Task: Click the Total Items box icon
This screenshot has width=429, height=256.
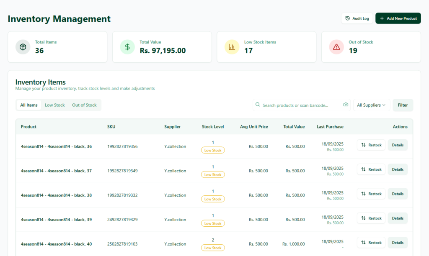Action: (x=23, y=47)
